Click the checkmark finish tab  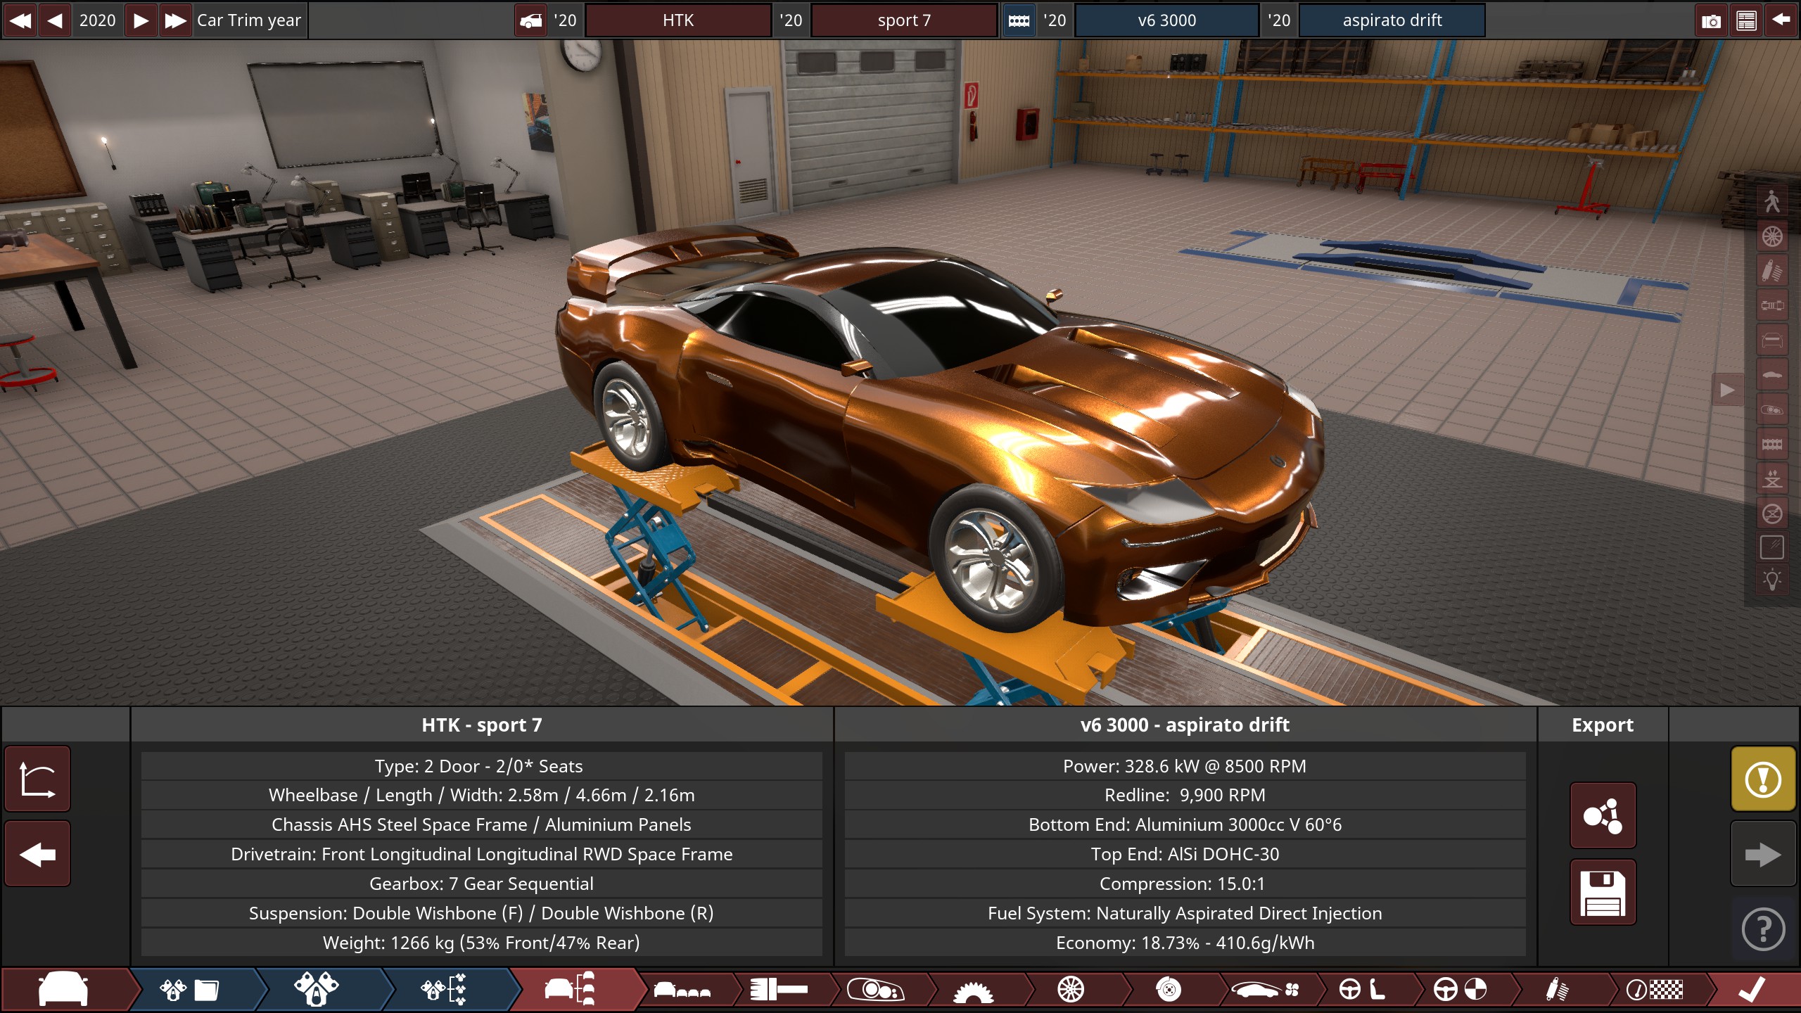pyautogui.click(x=1752, y=990)
